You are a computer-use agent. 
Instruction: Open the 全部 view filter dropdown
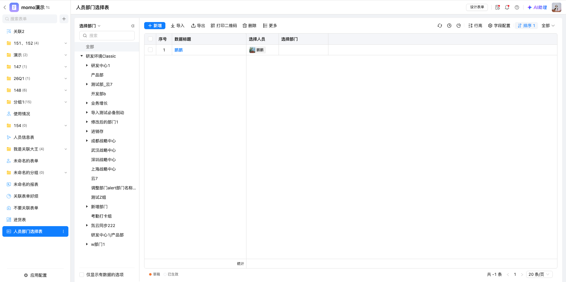[548, 26]
